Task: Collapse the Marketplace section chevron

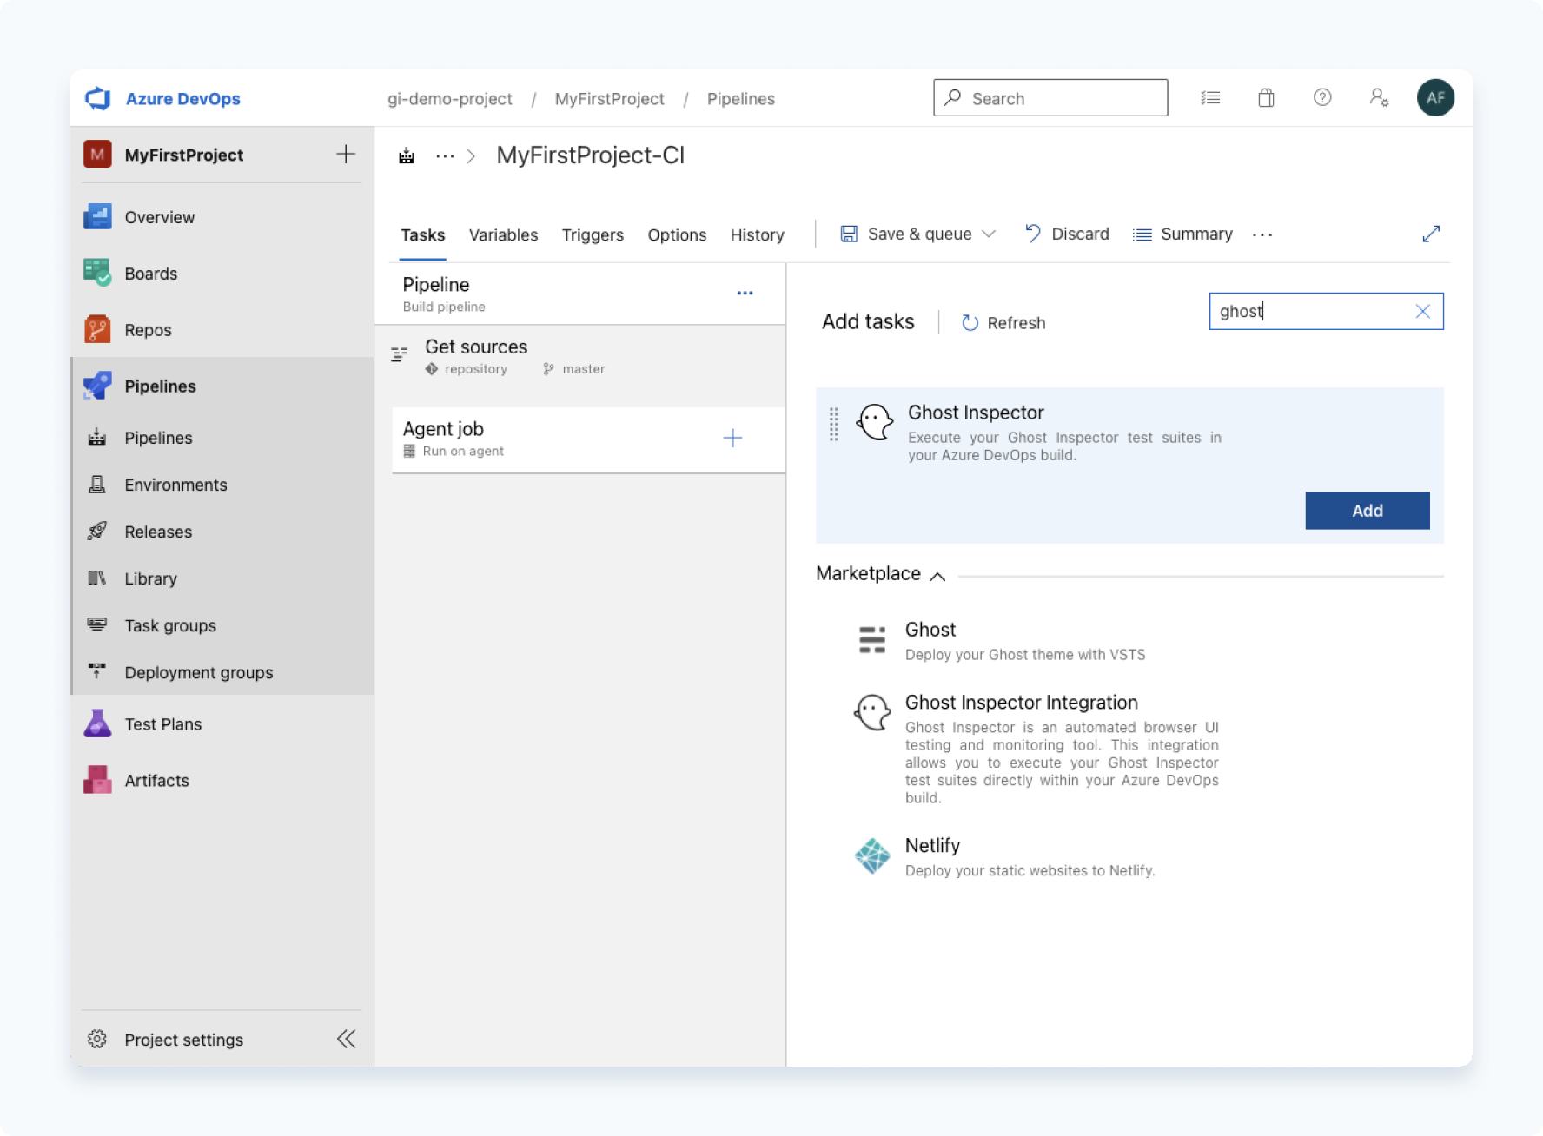Action: click(938, 576)
